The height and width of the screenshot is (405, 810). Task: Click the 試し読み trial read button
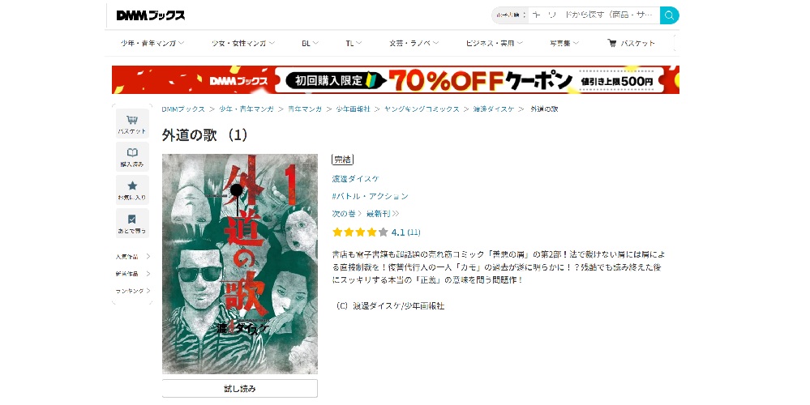[x=240, y=389]
